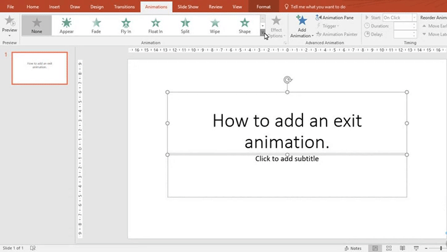Open the Transitions tab
This screenshot has width=447, height=252.
(124, 6)
